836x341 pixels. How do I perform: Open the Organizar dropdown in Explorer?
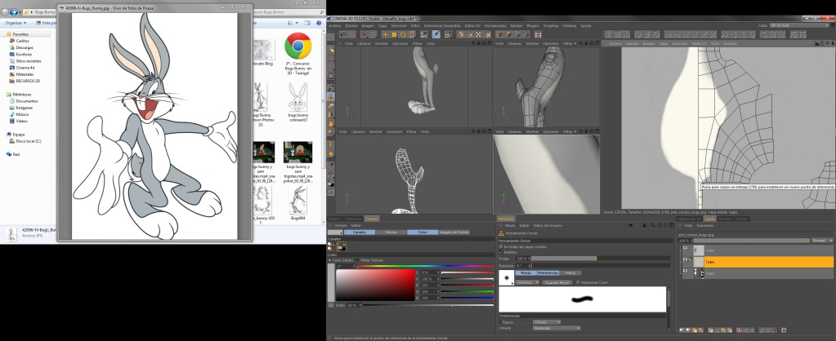(16, 24)
